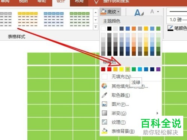Click the eyedropper icon
Image resolution: width=187 pixels, height=140 pixels.
point(104,95)
